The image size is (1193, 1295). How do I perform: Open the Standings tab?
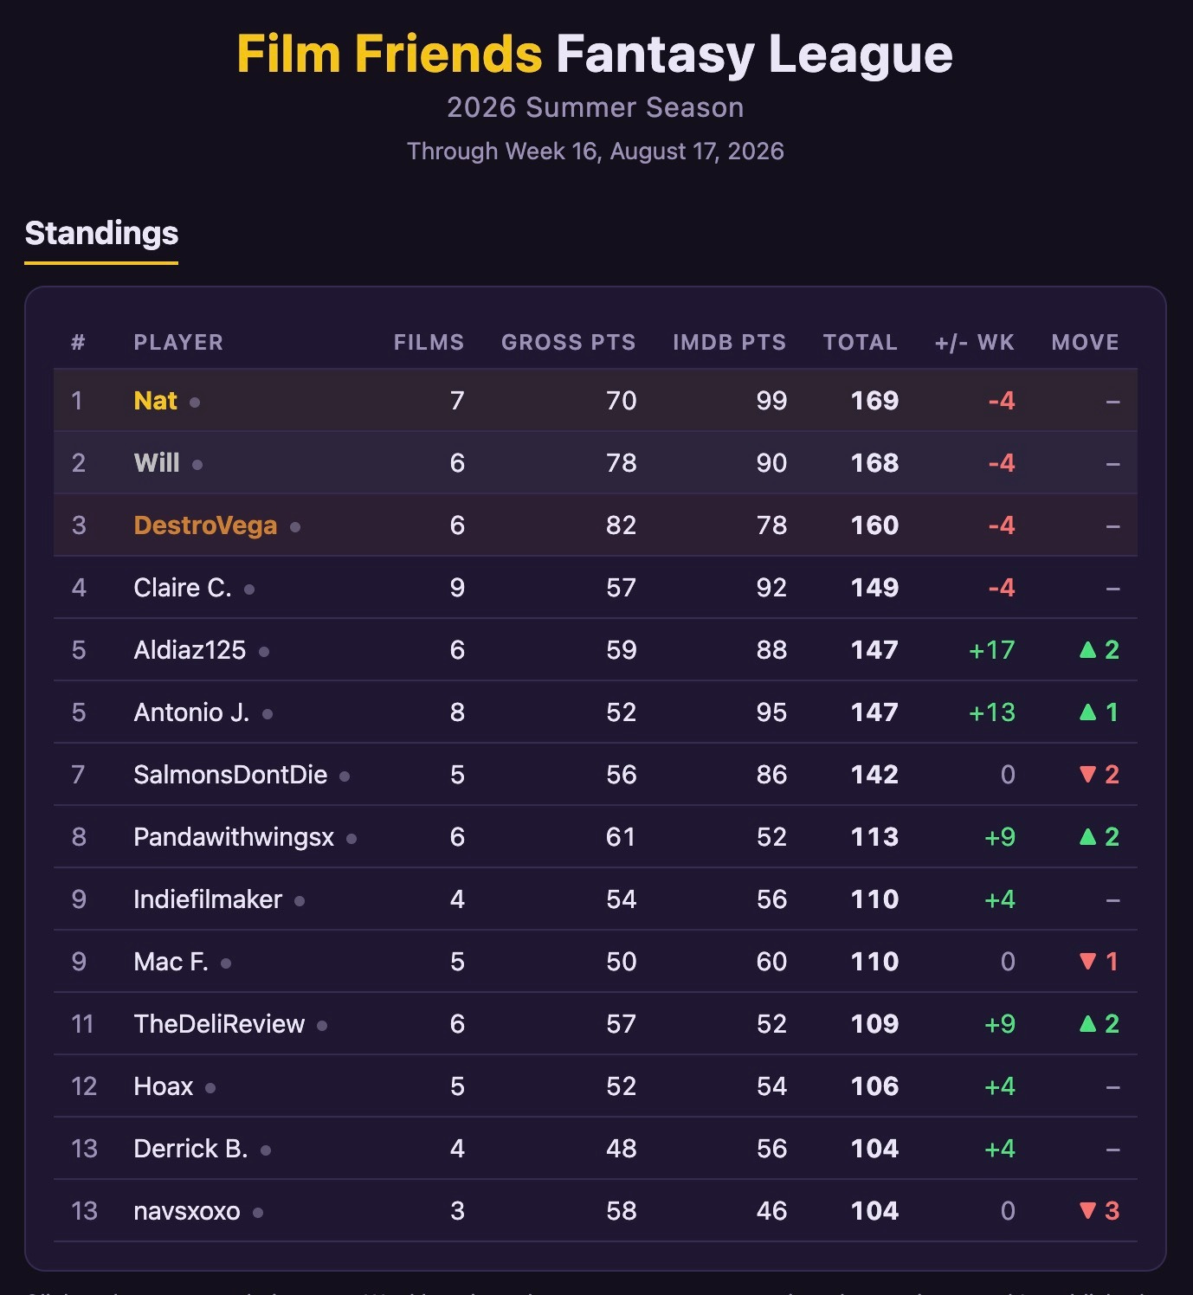pos(101,233)
